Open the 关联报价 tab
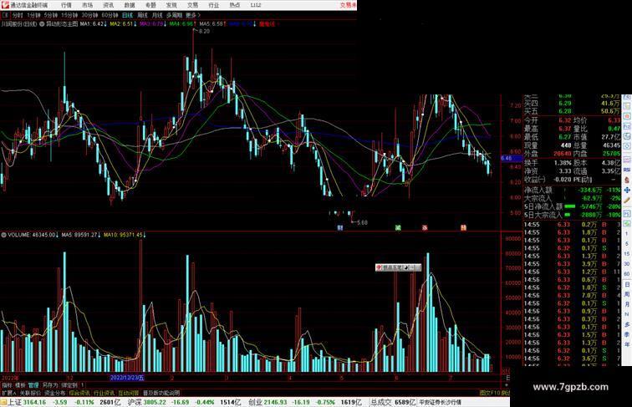This screenshot has height=407, width=632. (x=30, y=393)
